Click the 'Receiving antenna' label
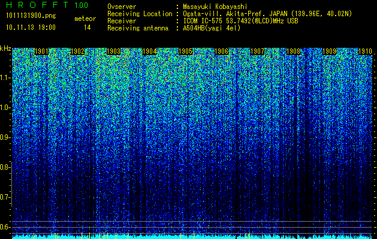 (138, 28)
